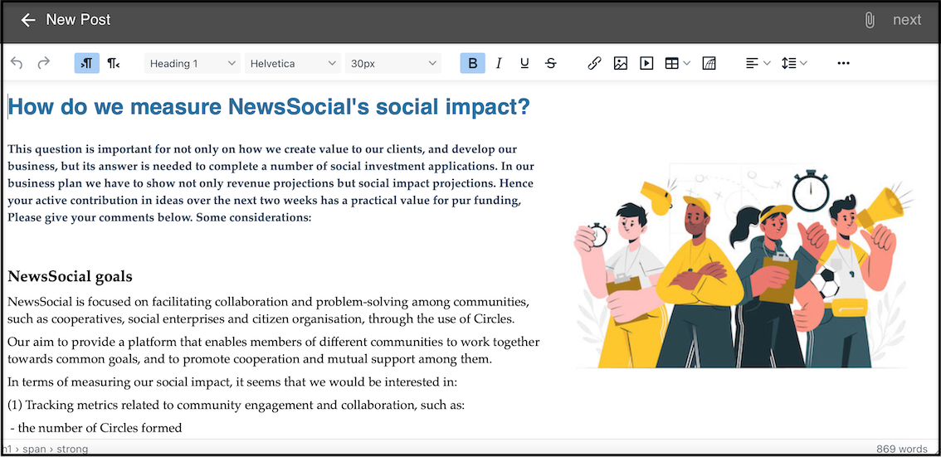Open the three-dots more options menu
This screenshot has width=941, height=457.
point(843,63)
